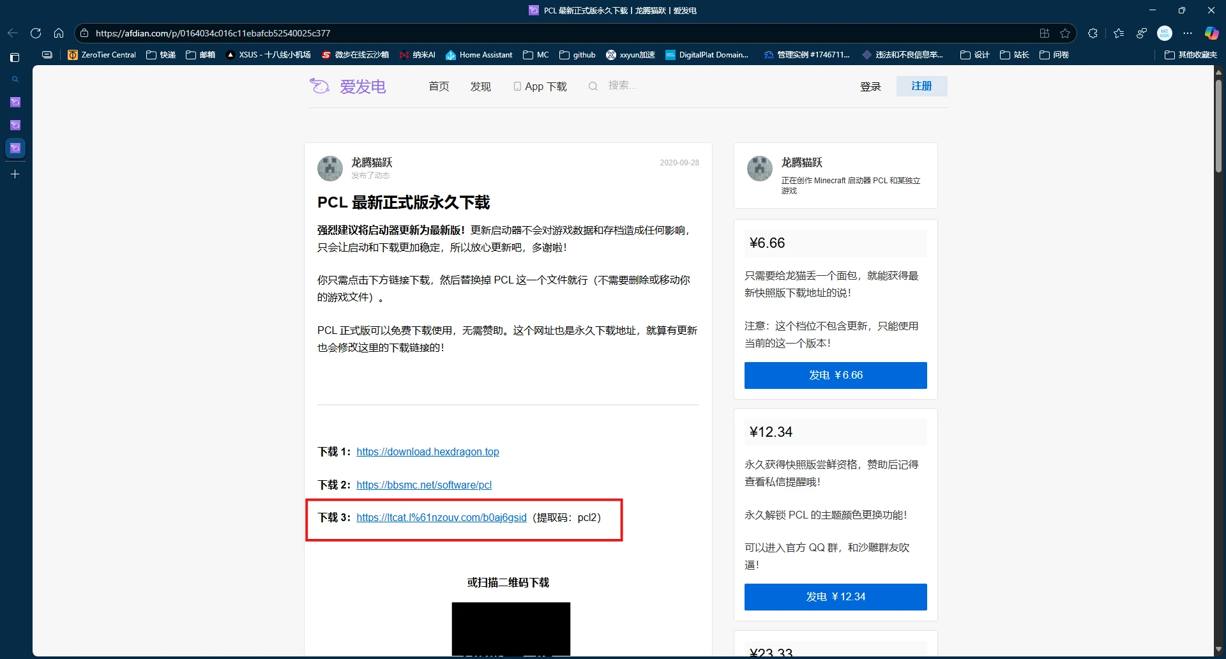The height and width of the screenshot is (659, 1226).
Task: View site info via the lock icon
Action: [x=84, y=33]
